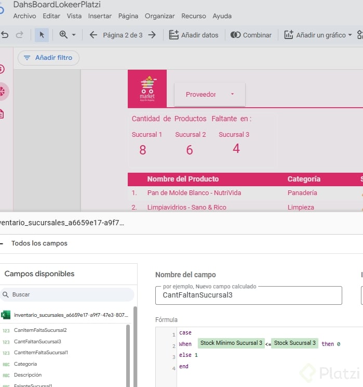Select the inventario_sucursales data source name
363x387 pixels.
pyautogui.click(x=71, y=315)
